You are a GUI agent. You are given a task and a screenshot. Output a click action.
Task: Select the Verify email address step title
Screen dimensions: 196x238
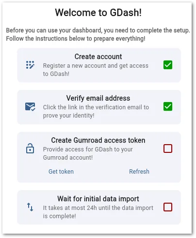(98, 98)
